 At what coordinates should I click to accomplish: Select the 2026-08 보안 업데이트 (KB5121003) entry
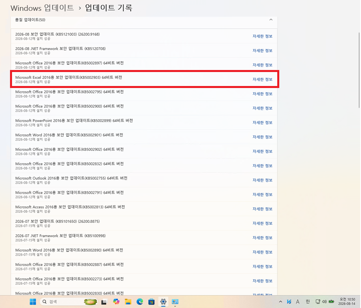144,36
